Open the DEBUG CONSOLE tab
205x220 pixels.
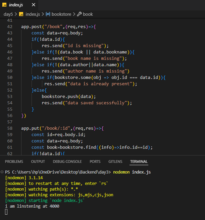tap(67, 161)
